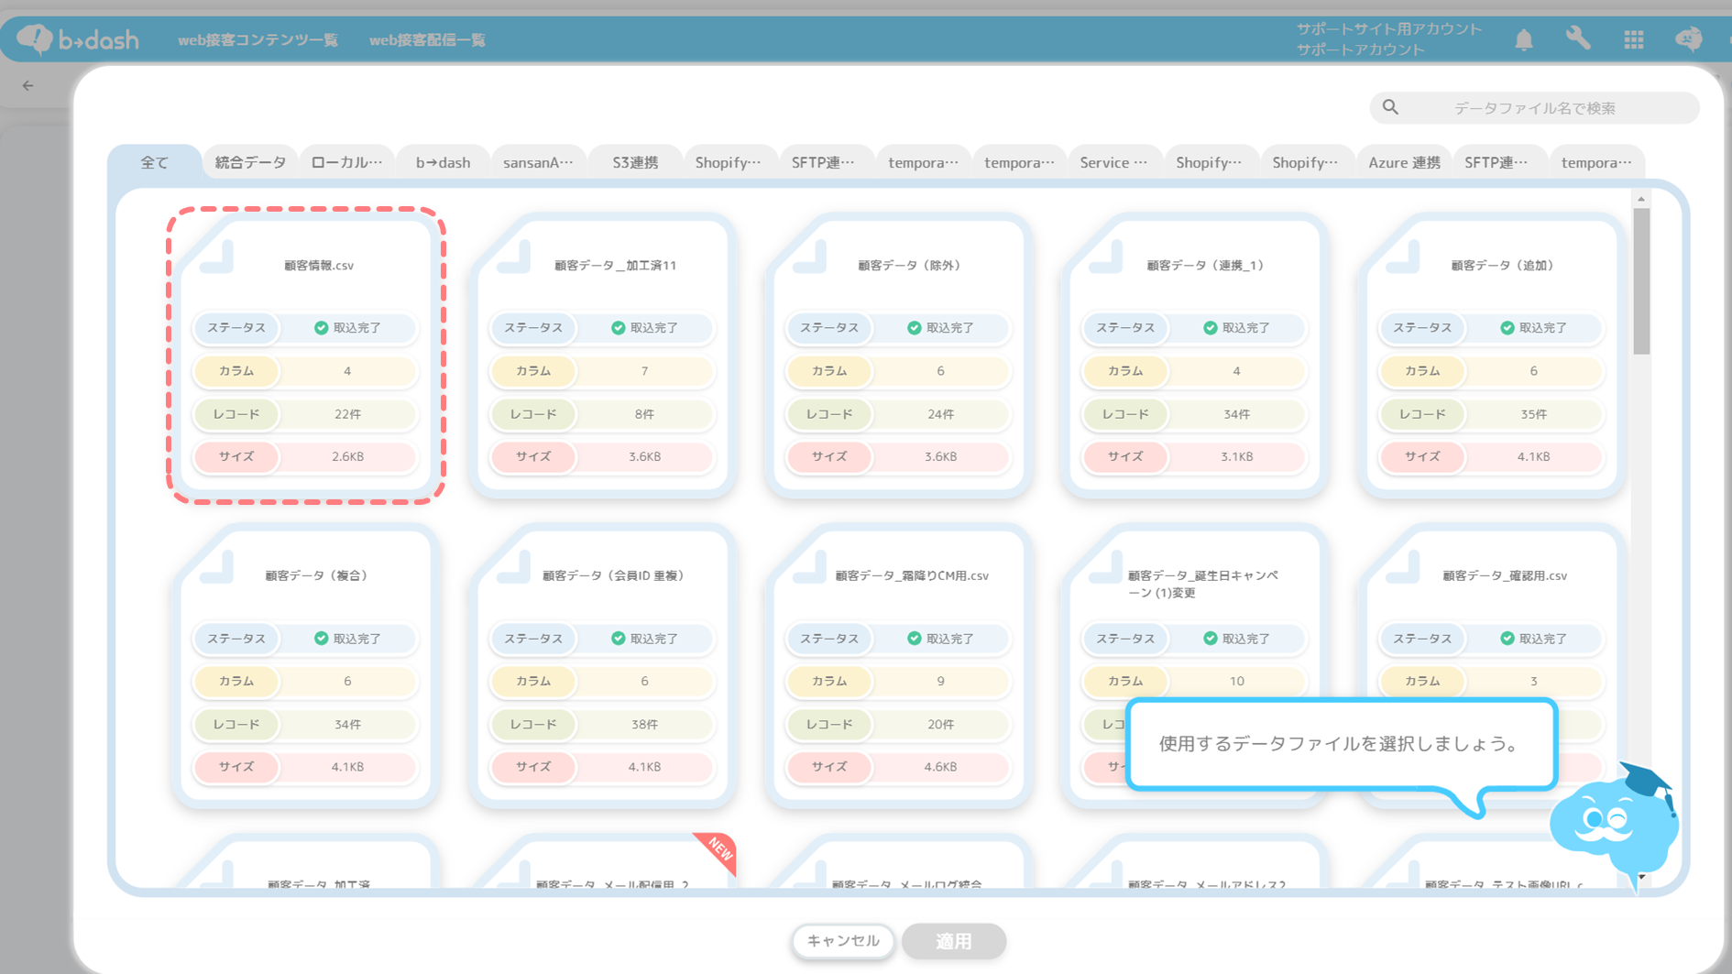Image resolution: width=1732 pixels, height=974 pixels.
Task: Select the 顧客データ_霜降りCM用.csv file card
Action: click(x=899, y=666)
